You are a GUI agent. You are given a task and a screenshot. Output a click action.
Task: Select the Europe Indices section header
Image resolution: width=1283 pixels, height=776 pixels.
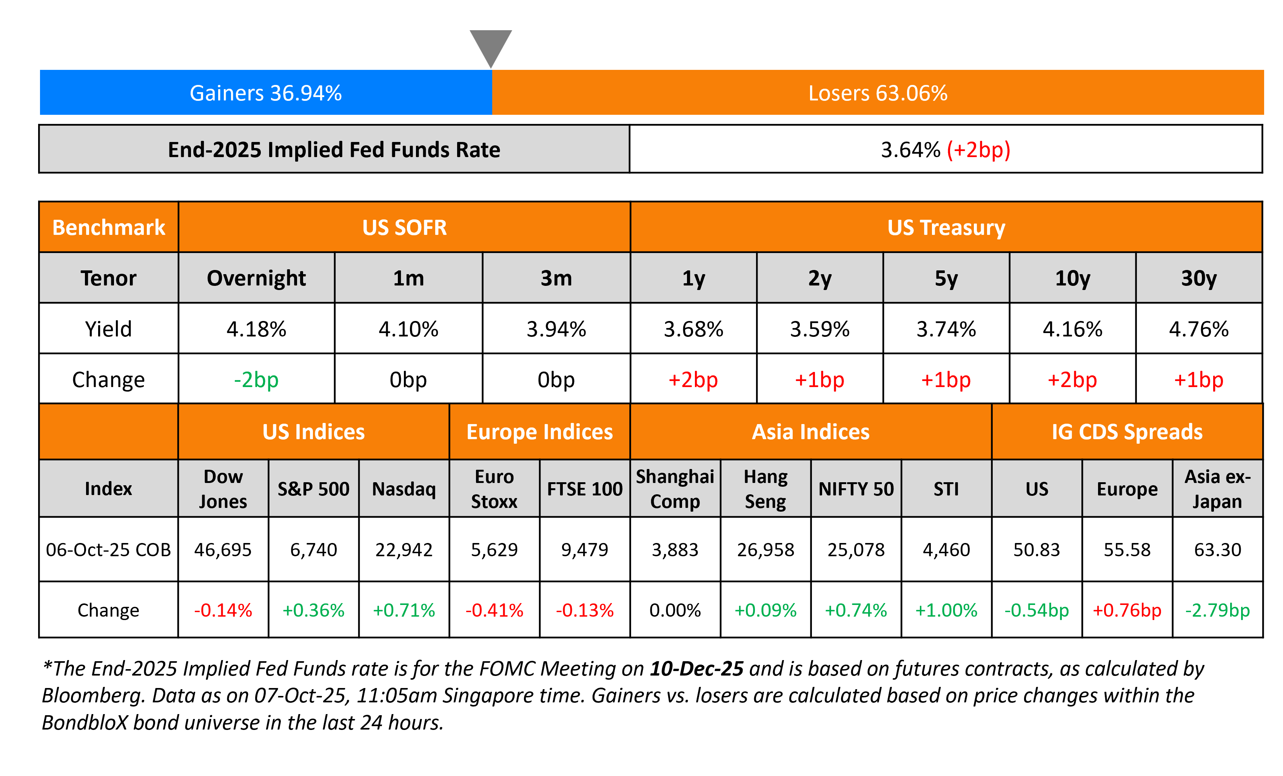pyautogui.click(x=539, y=432)
